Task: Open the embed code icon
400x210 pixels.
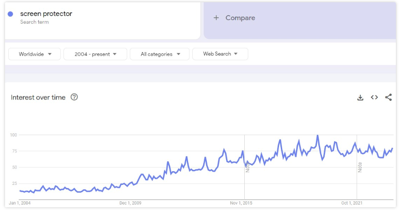Action: point(374,97)
